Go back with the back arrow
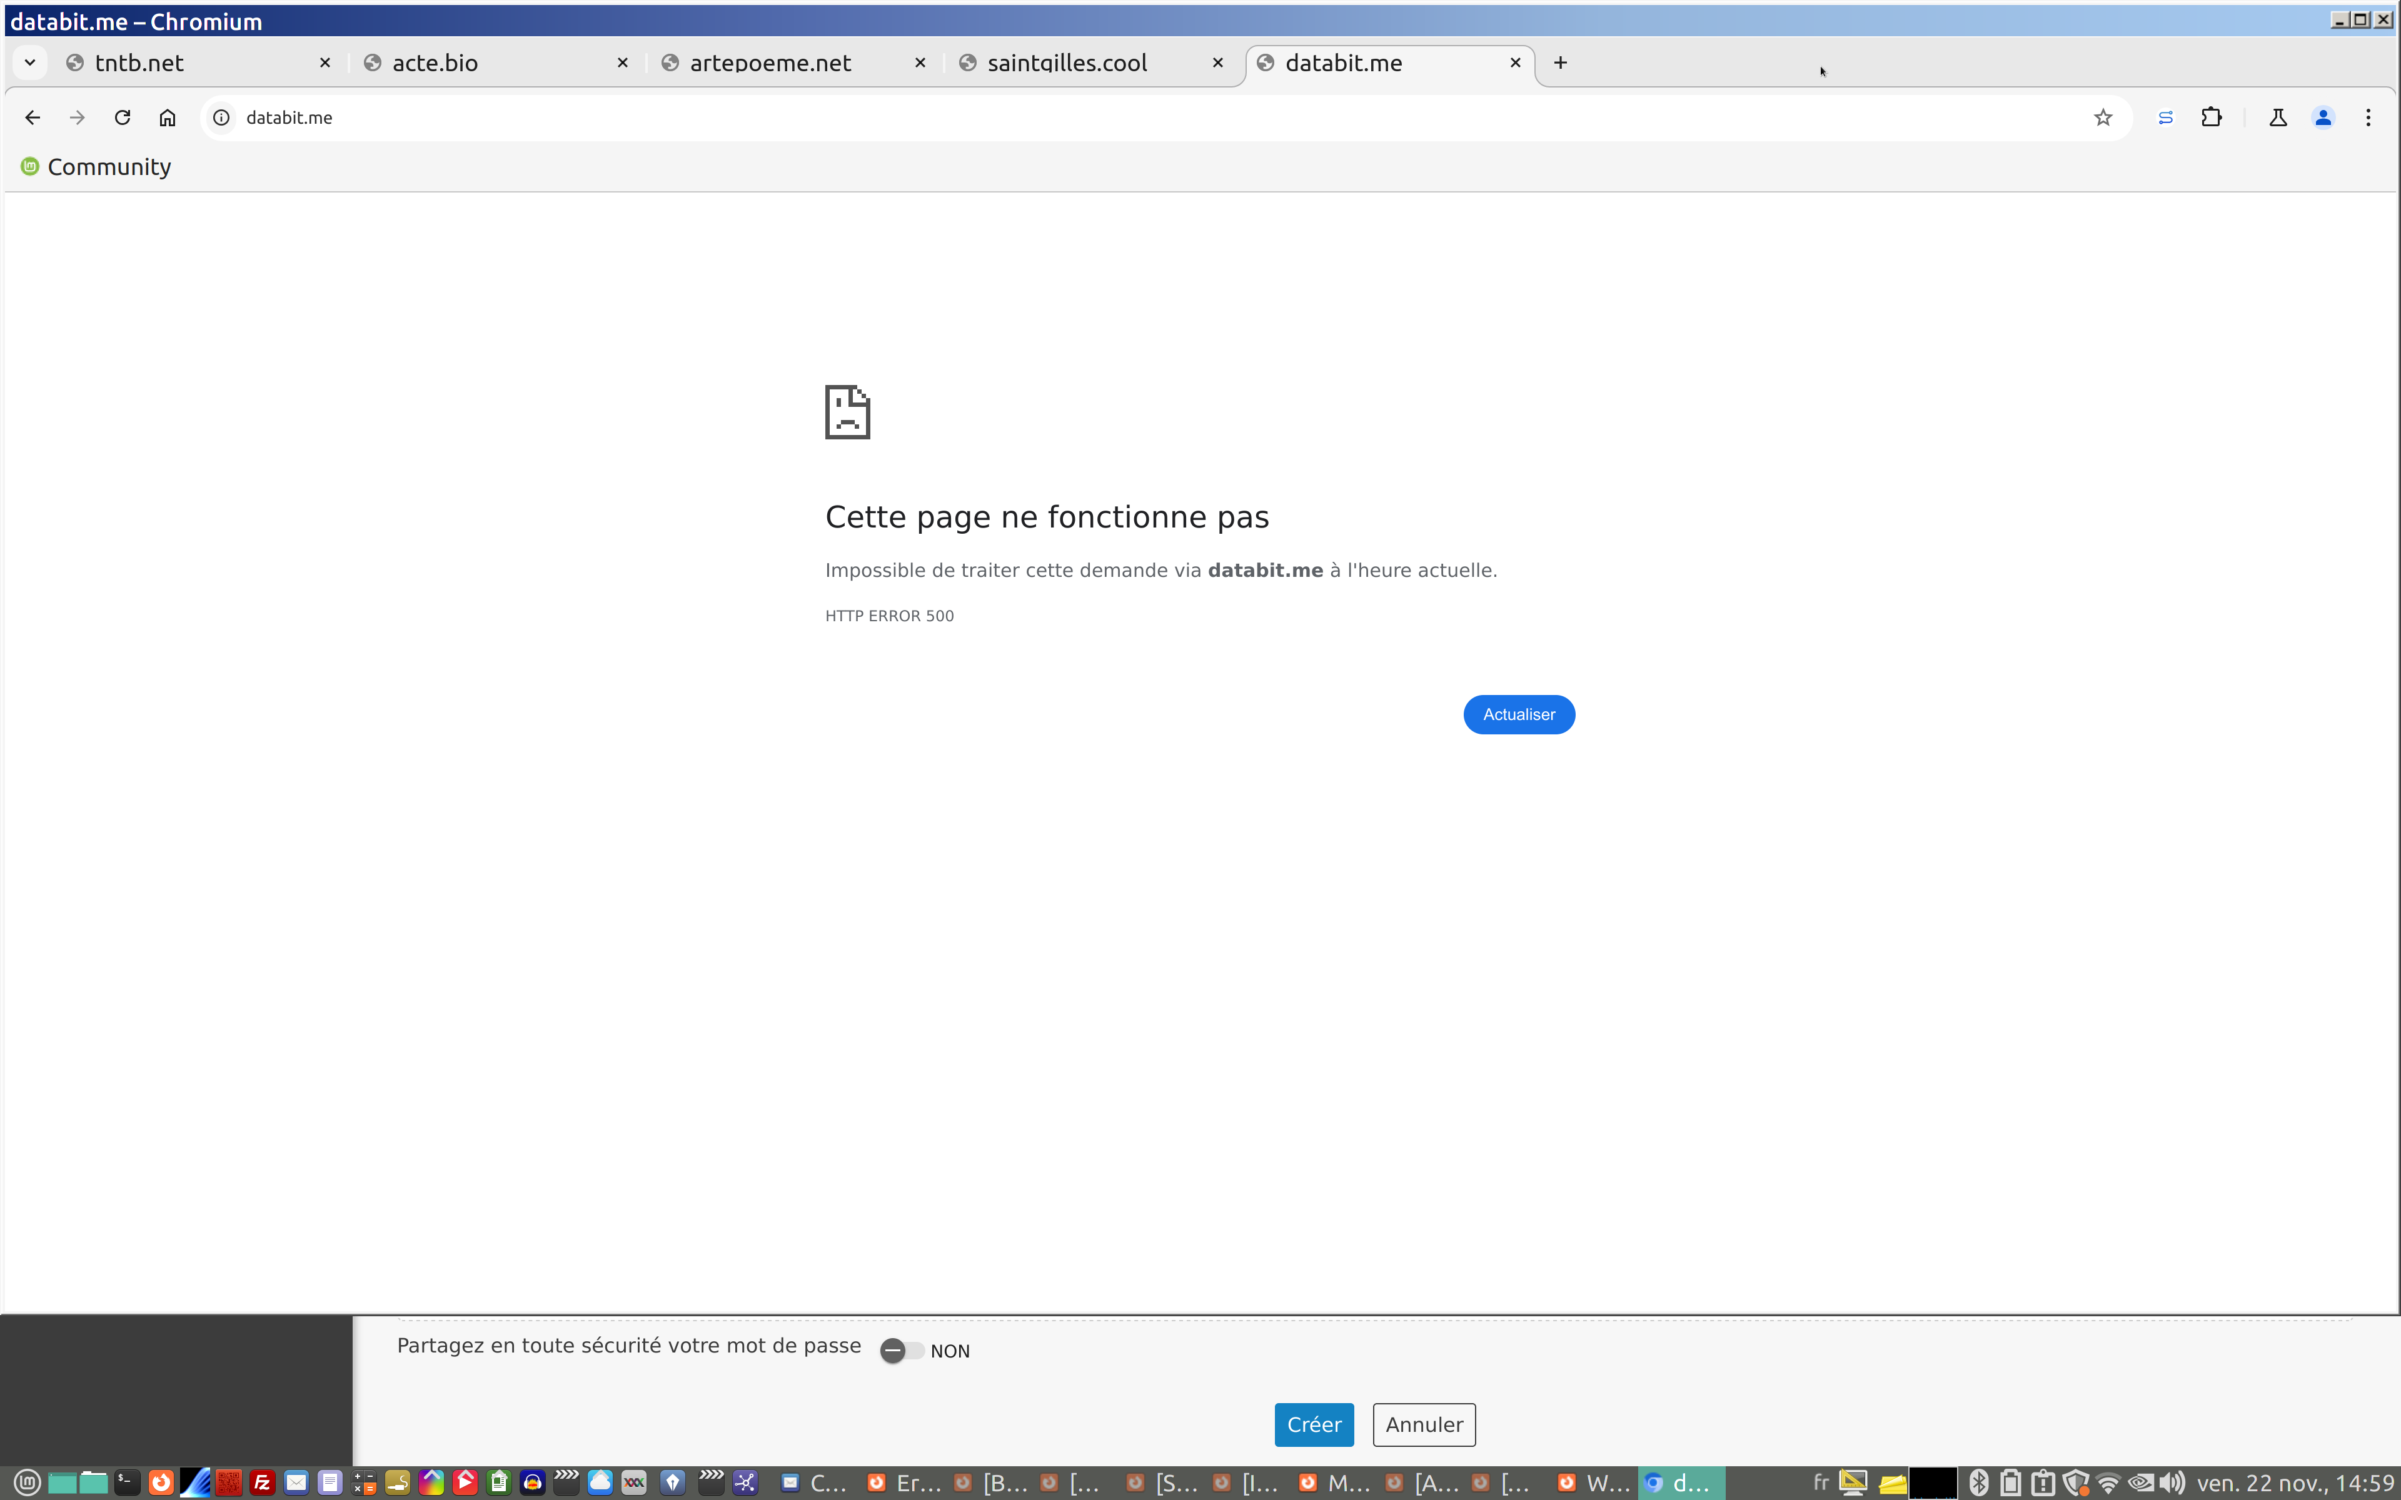Screen dimensions: 2401x1500 [33, 117]
